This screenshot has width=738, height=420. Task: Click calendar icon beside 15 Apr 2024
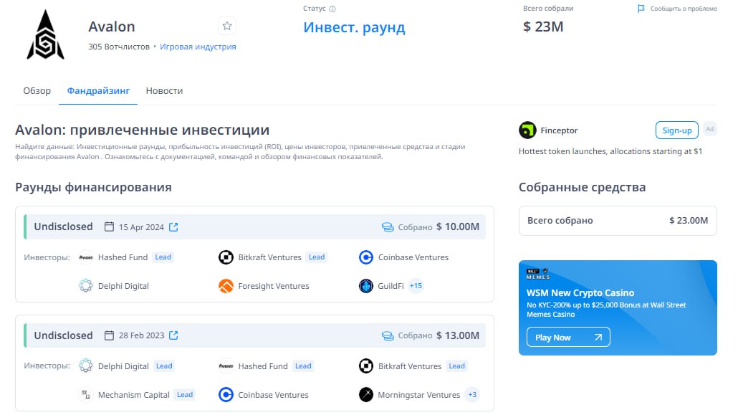[x=109, y=226]
